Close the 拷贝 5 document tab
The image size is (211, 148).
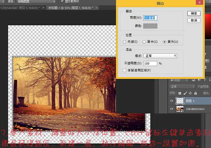click(43, 8)
